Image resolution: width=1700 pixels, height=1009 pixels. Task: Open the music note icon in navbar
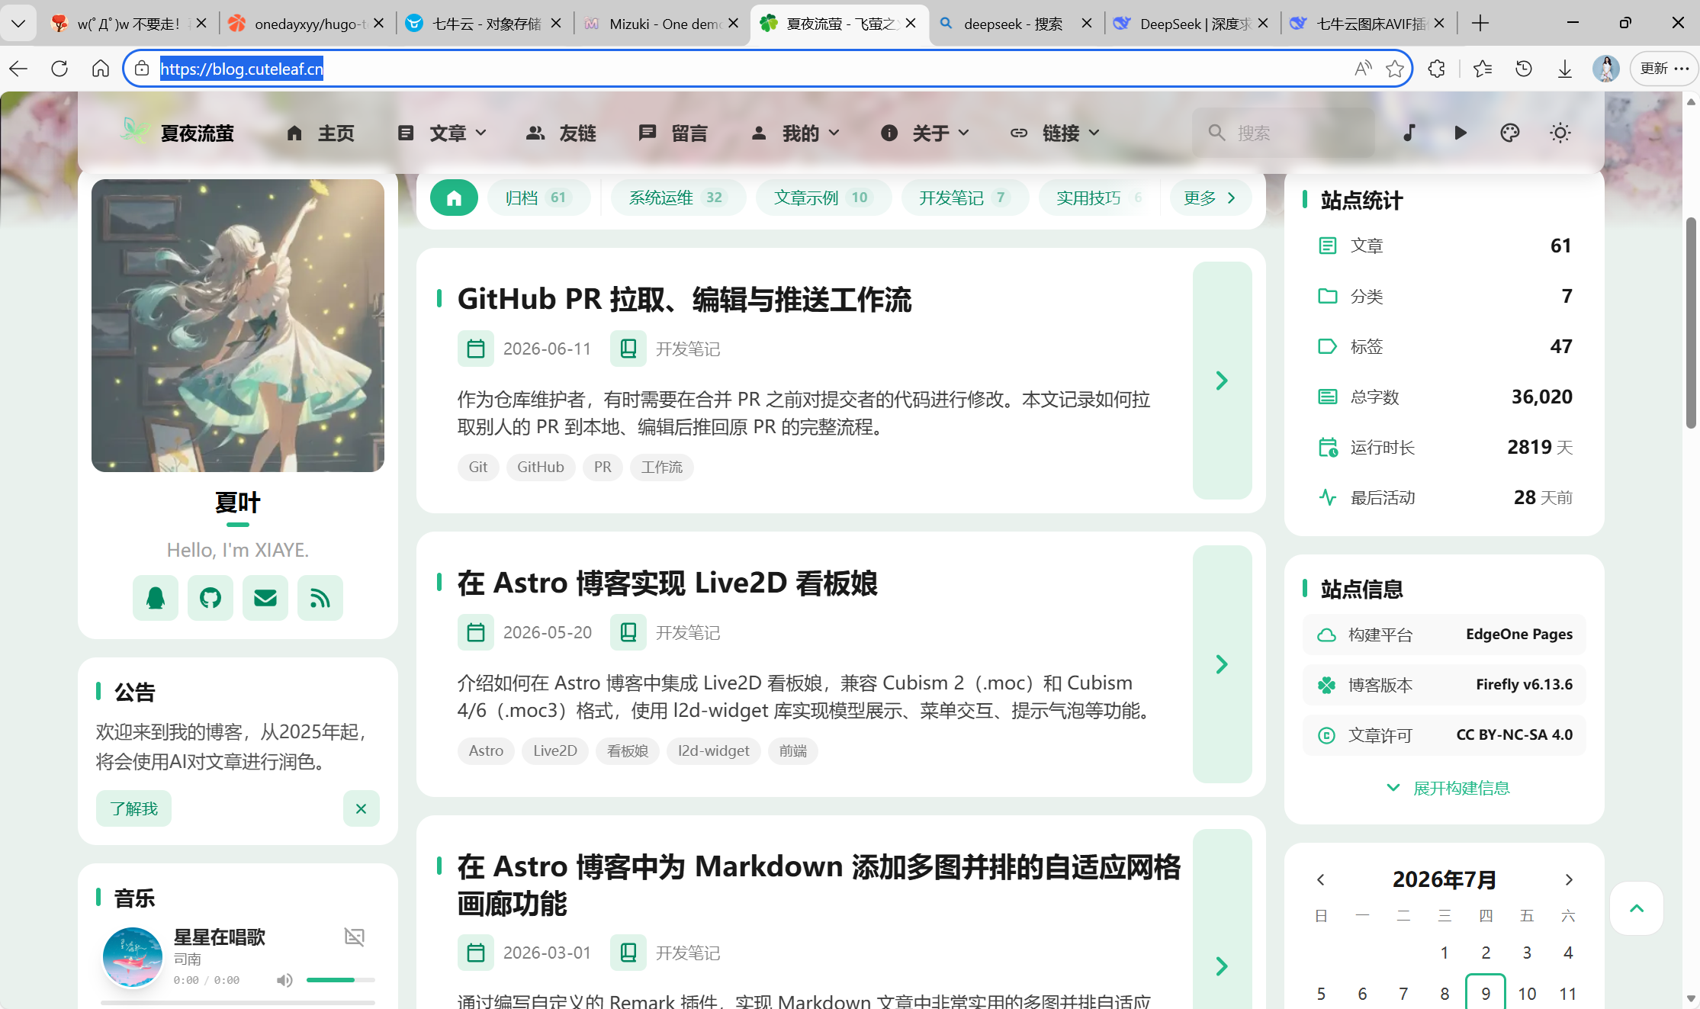[1409, 133]
